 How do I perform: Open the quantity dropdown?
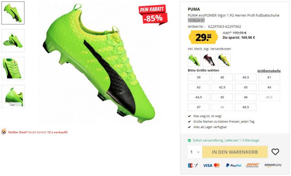(195, 152)
